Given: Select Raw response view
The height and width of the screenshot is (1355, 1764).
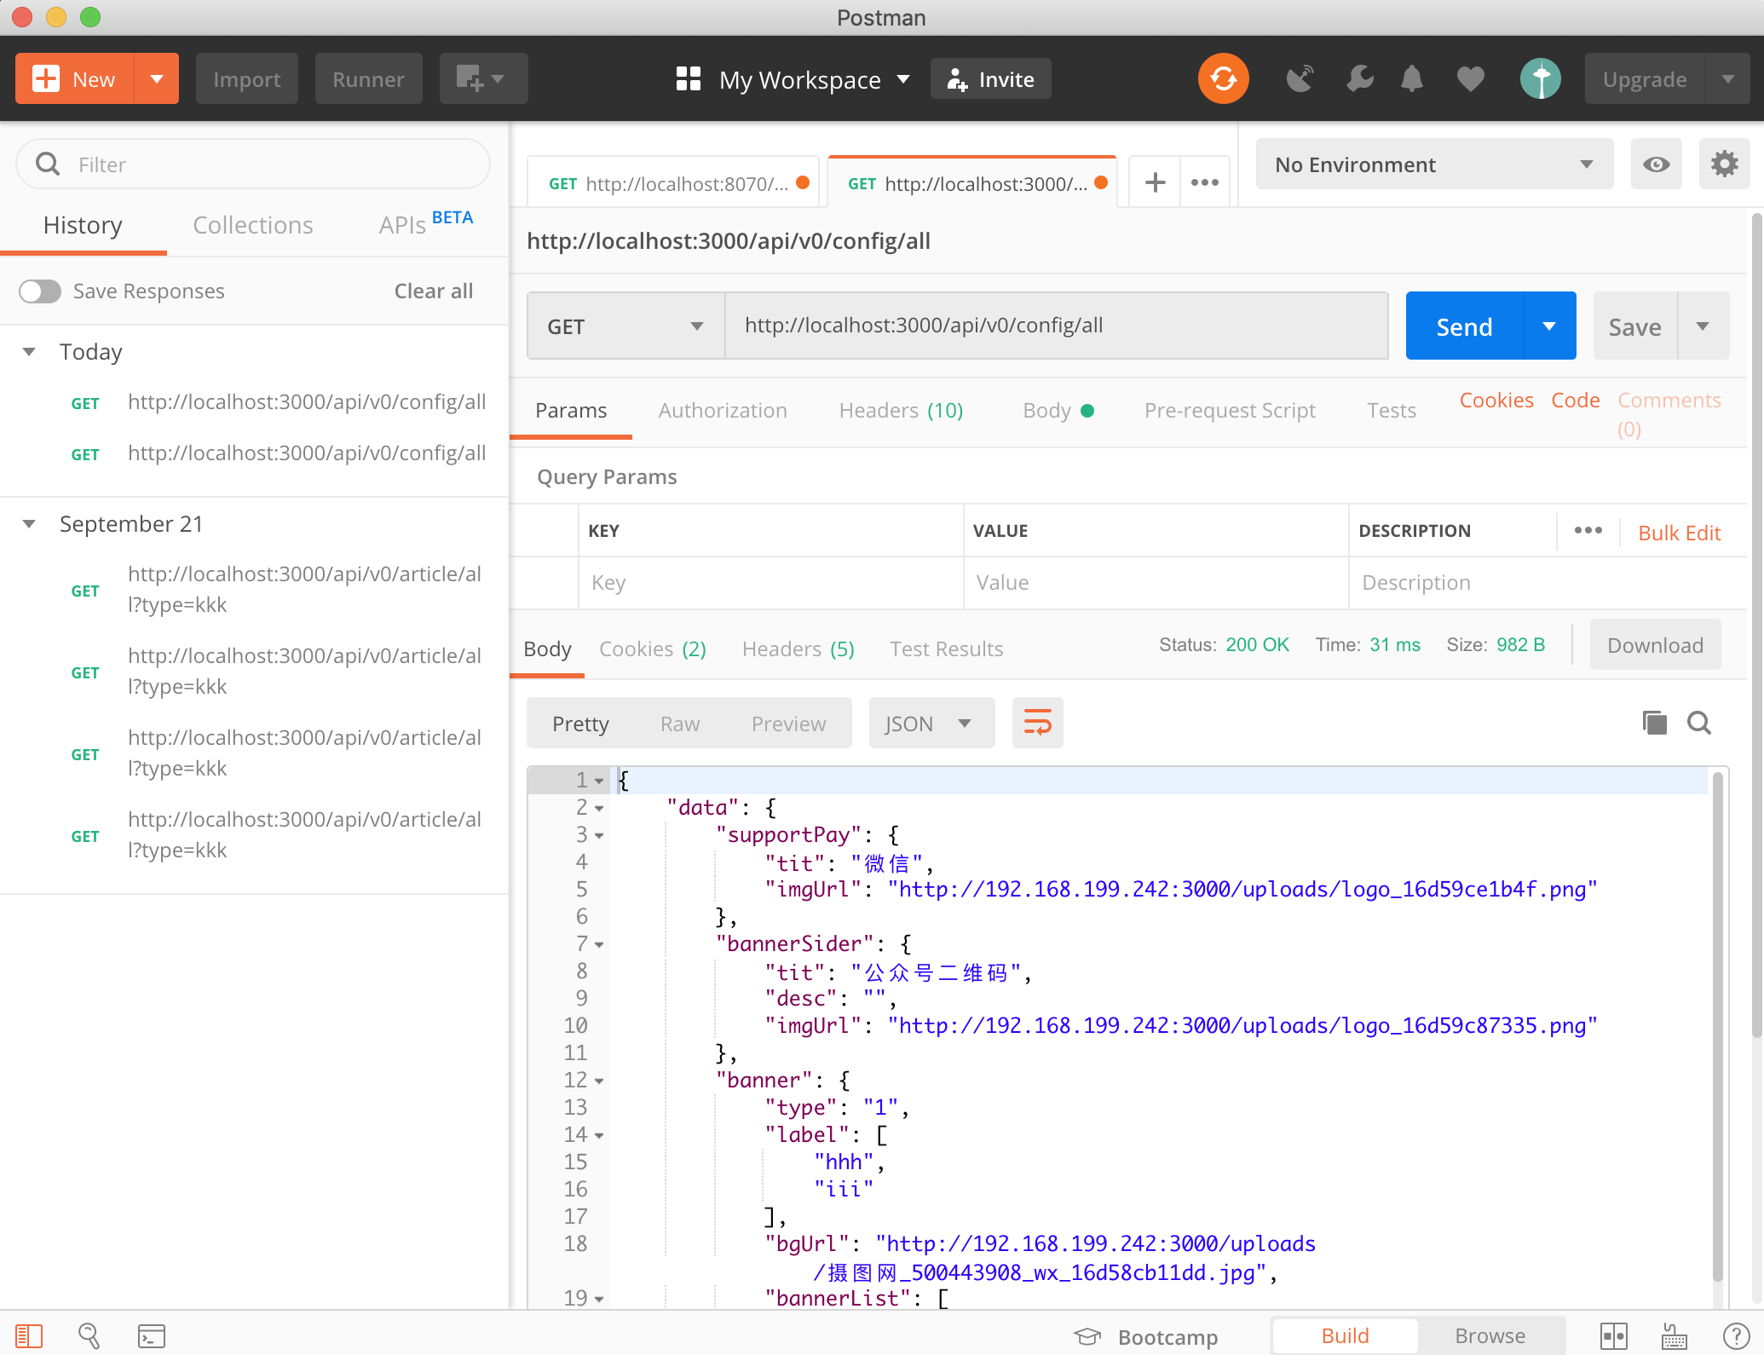Looking at the screenshot, I should [680, 724].
